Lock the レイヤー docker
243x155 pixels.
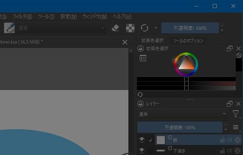click(x=141, y=104)
